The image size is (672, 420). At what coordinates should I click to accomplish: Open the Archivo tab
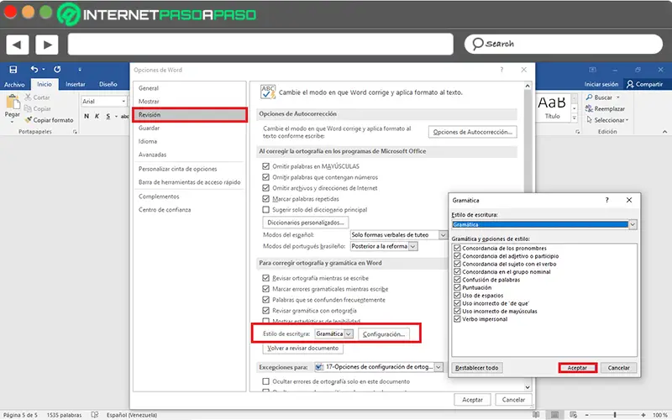[14, 85]
